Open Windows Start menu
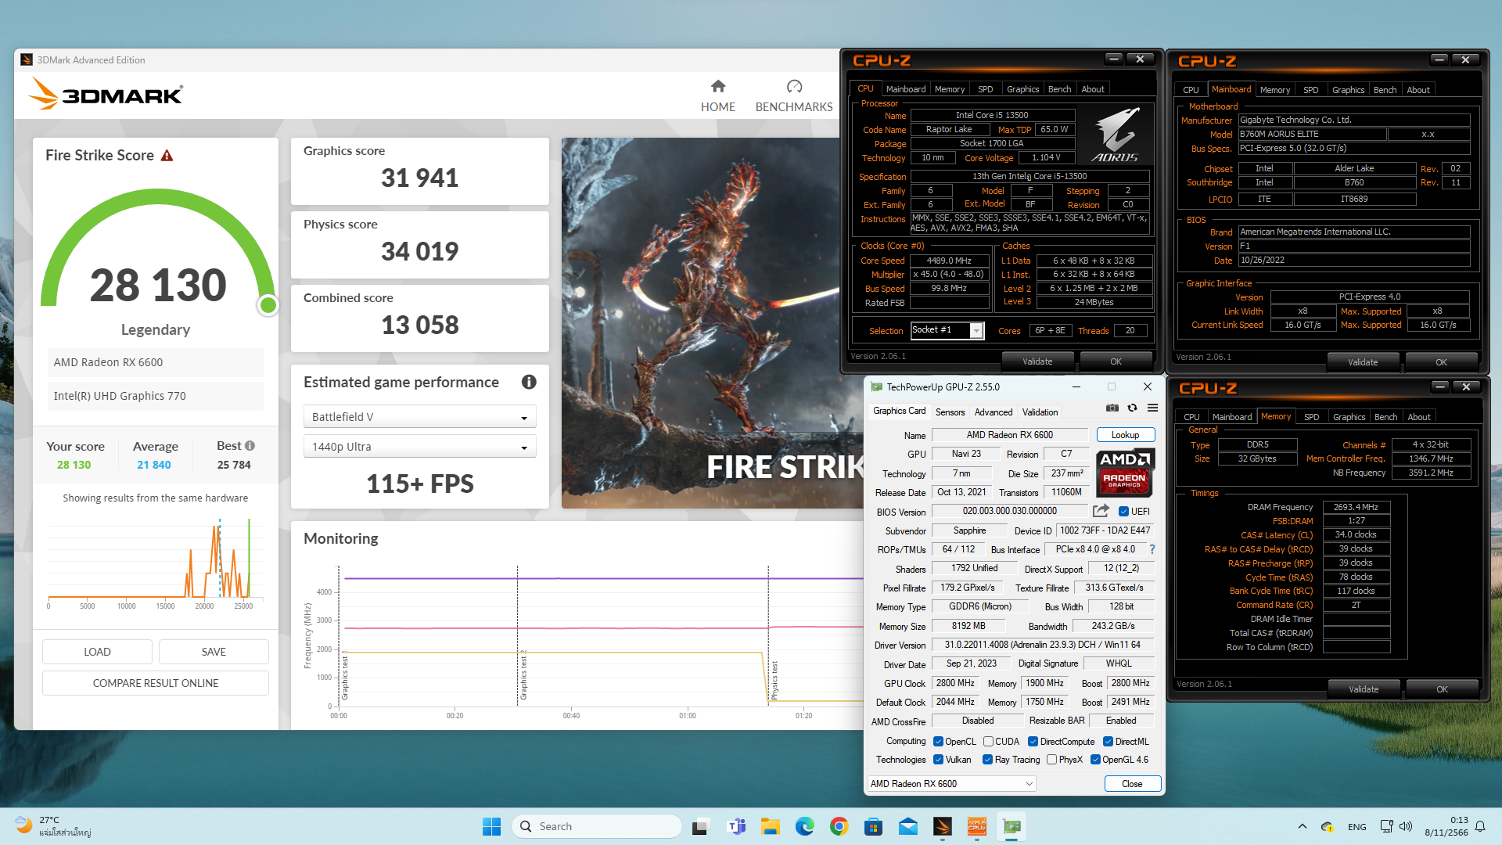 tap(491, 826)
